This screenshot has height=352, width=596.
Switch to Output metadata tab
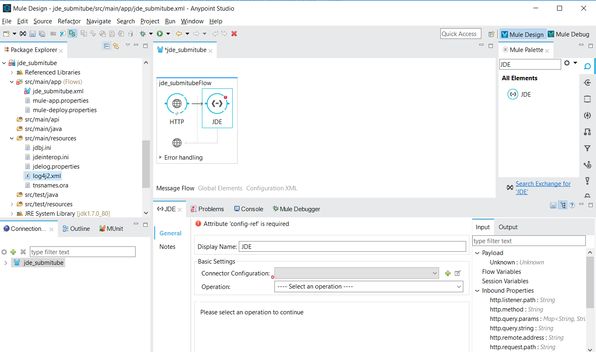pos(508,227)
